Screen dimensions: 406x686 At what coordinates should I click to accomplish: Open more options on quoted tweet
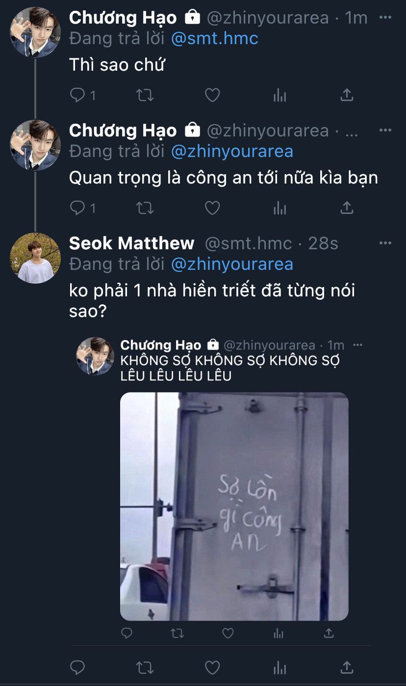coord(358,344)
